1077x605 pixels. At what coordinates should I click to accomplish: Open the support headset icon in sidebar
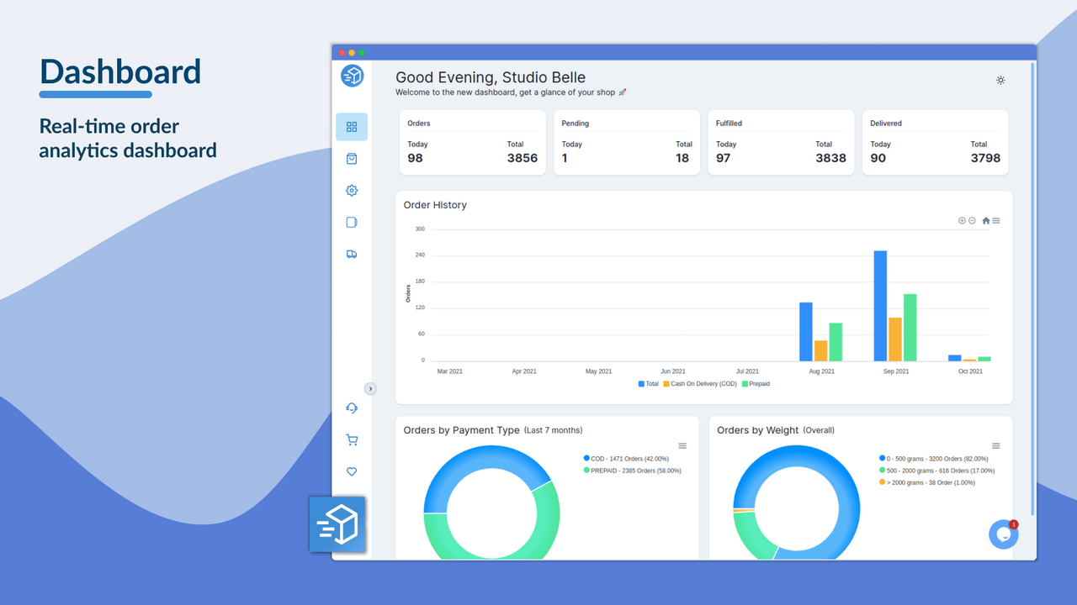[352, 408]
